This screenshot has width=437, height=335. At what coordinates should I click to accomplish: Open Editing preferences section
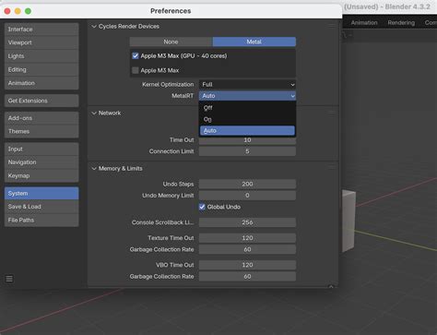(x=41, y=69)
